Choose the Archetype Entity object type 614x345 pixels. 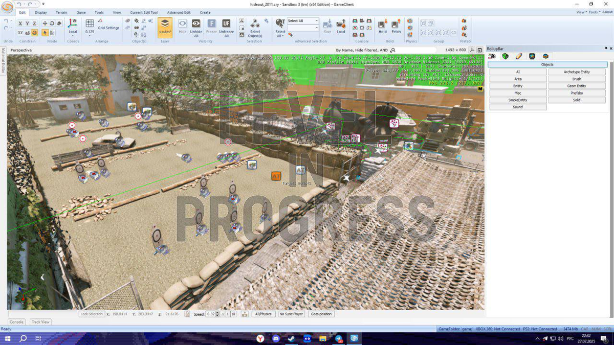click(x=577, y=72)
